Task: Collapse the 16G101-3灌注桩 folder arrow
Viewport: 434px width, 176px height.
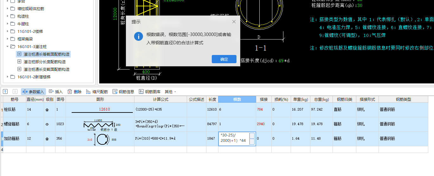Action: tap(8, 46)
